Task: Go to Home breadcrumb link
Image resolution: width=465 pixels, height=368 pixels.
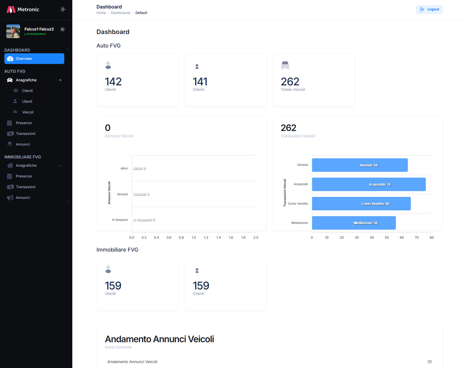Action: click(101, 13)
